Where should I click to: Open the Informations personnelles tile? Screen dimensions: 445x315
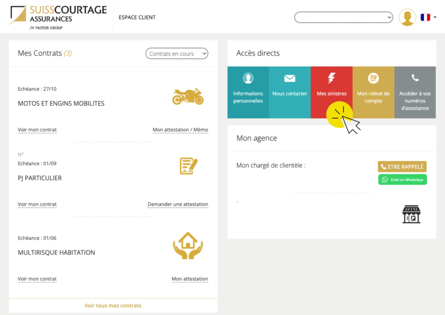coord(248,92)
